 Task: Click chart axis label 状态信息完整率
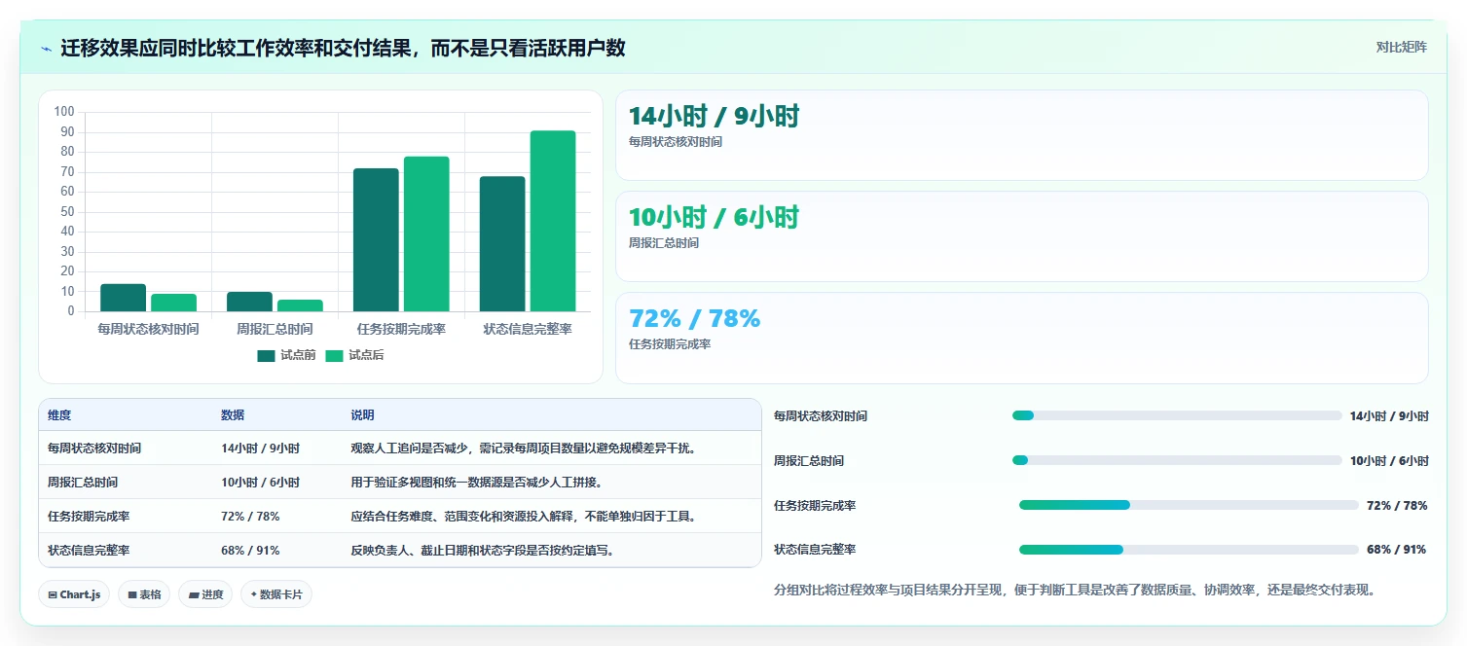tap(528, 330)
